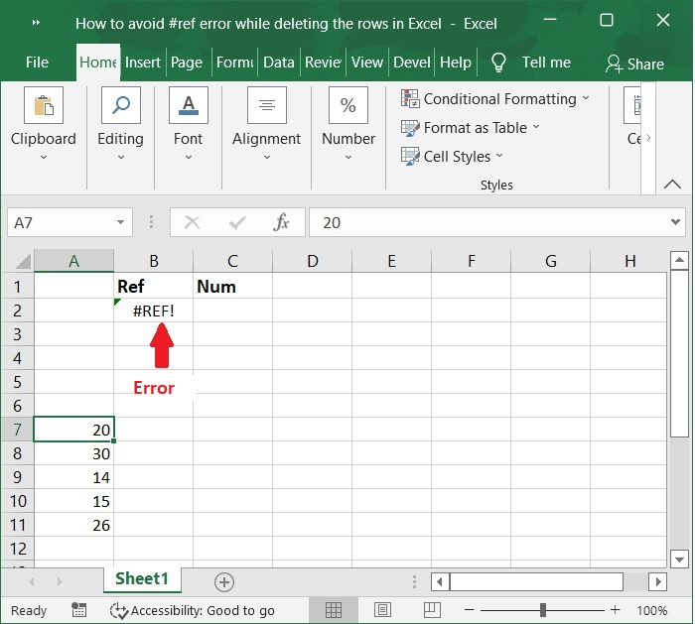The height and width of the screenshot is (624, 695).
Task: Open Accessibility: Good to go checker
Action: [x=193, y=611]
